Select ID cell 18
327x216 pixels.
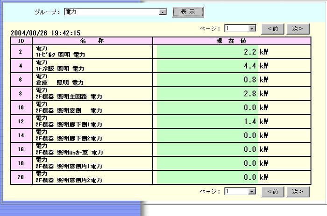click(21, 163)
